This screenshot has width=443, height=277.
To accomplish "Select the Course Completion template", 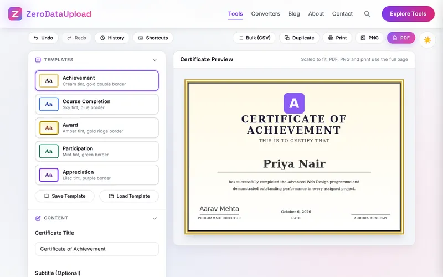I will point(97,104).
